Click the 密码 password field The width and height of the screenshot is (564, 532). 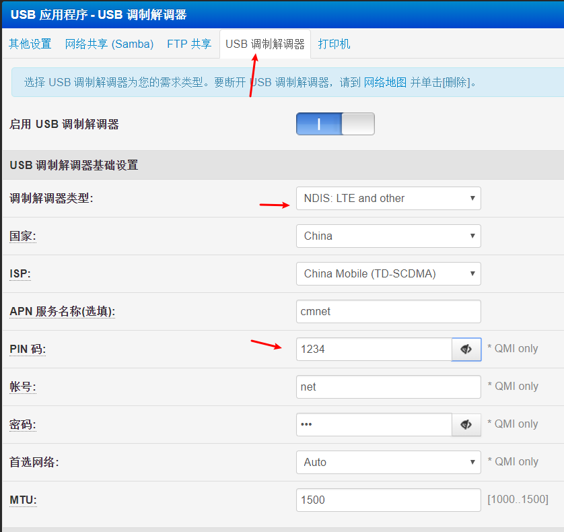click(374, 424)
